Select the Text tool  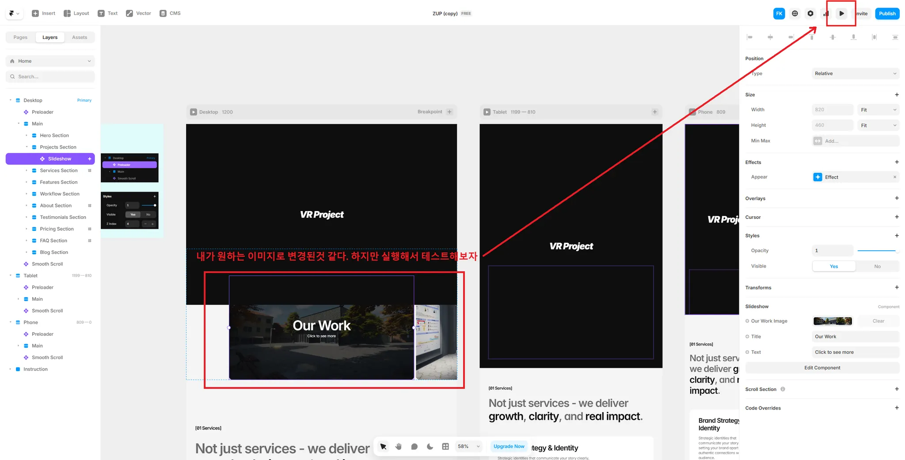pos(107,13)
